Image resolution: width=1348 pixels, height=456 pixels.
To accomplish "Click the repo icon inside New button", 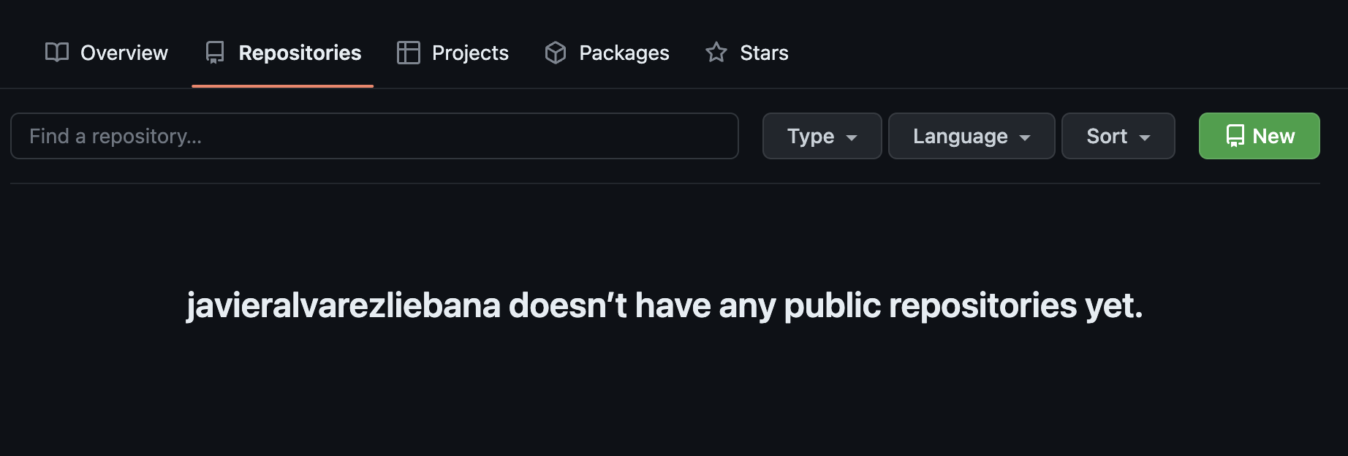I will click(1235, 136).
